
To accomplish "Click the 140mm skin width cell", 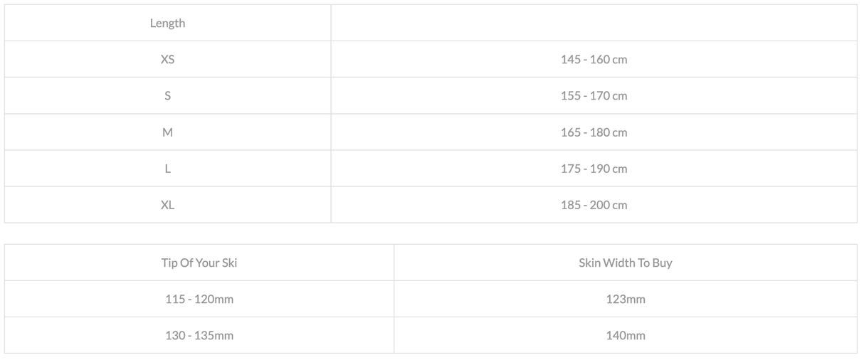I will pos(625,335).
